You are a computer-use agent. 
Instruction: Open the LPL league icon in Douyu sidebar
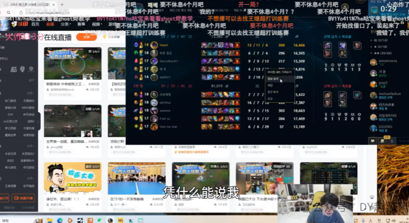click(14, 69)
